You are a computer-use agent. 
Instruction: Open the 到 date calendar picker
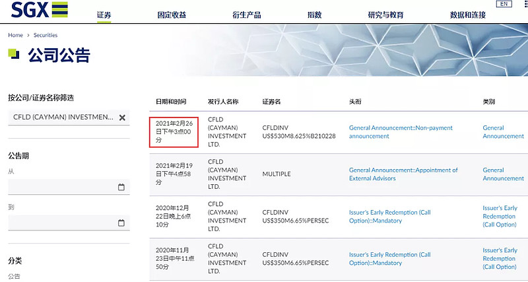pyautogui.click(x=121, y=223)
